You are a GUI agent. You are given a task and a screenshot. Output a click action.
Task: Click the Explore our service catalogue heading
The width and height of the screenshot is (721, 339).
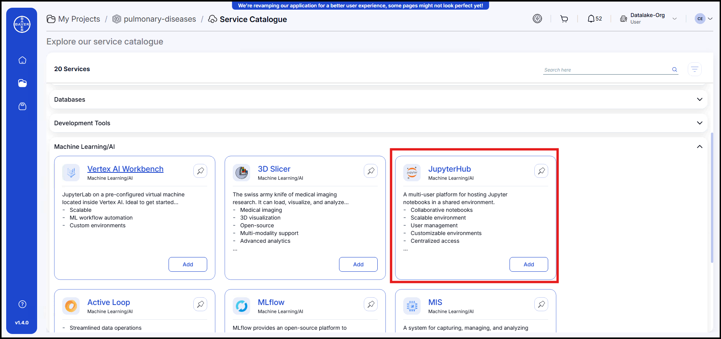[x=105, y=41]
